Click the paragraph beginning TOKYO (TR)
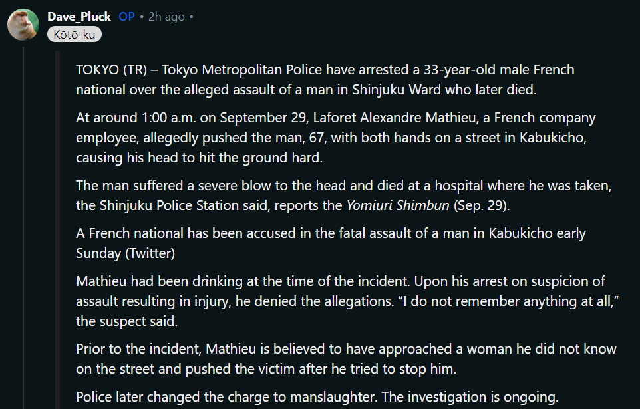Image resolution: width=640 pixels, height=409 pixels. [325, 80]
